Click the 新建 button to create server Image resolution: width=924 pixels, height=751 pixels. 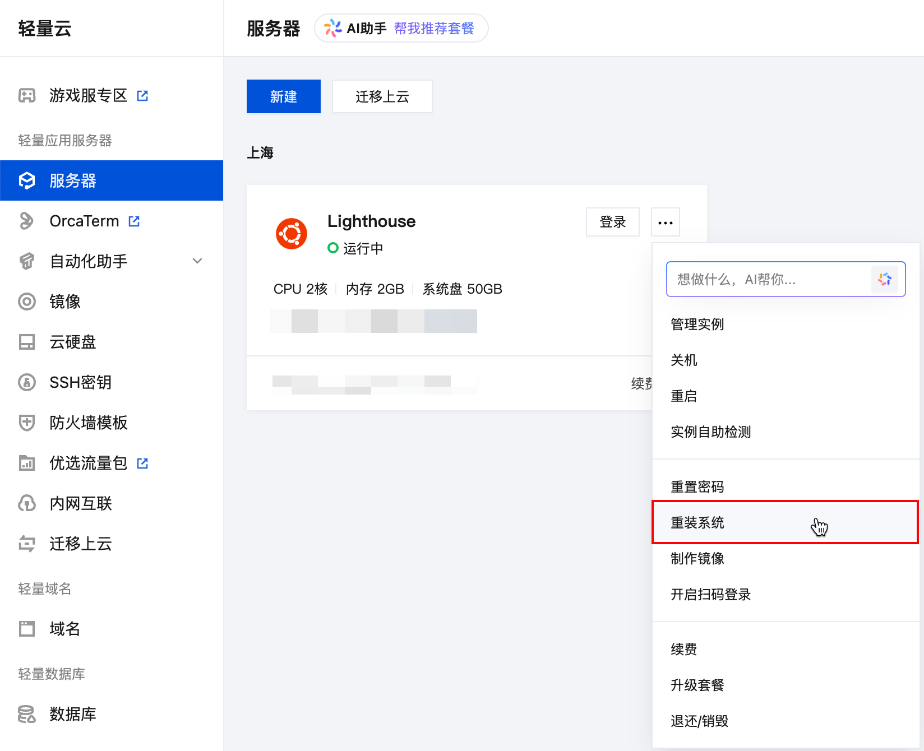click(283, 96)
